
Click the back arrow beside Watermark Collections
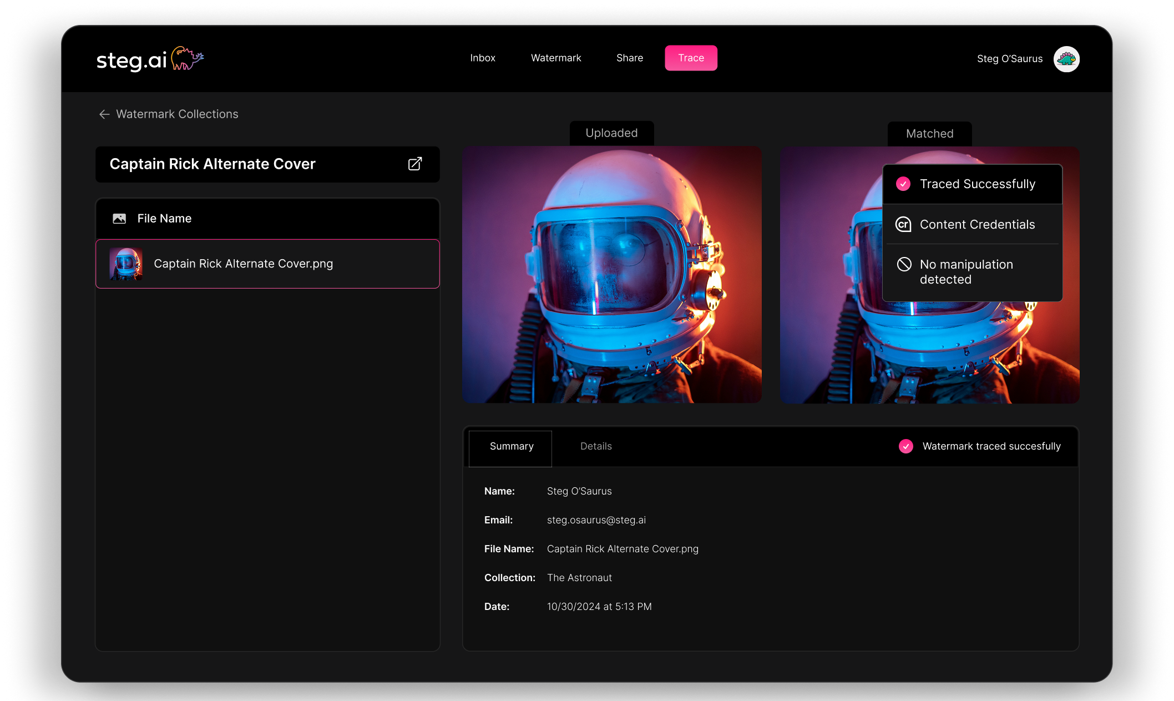click(104, 114)
